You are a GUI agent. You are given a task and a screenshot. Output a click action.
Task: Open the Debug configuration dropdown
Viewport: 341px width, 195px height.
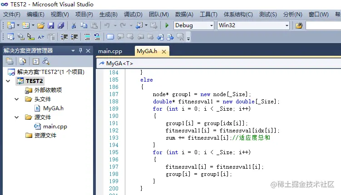point(211,25)
